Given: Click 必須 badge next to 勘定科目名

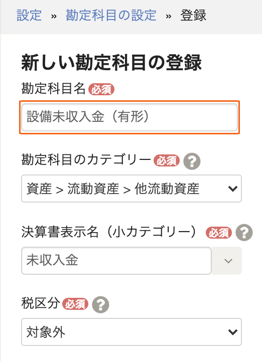Looking at the screenshot, I should click(101, 89).
